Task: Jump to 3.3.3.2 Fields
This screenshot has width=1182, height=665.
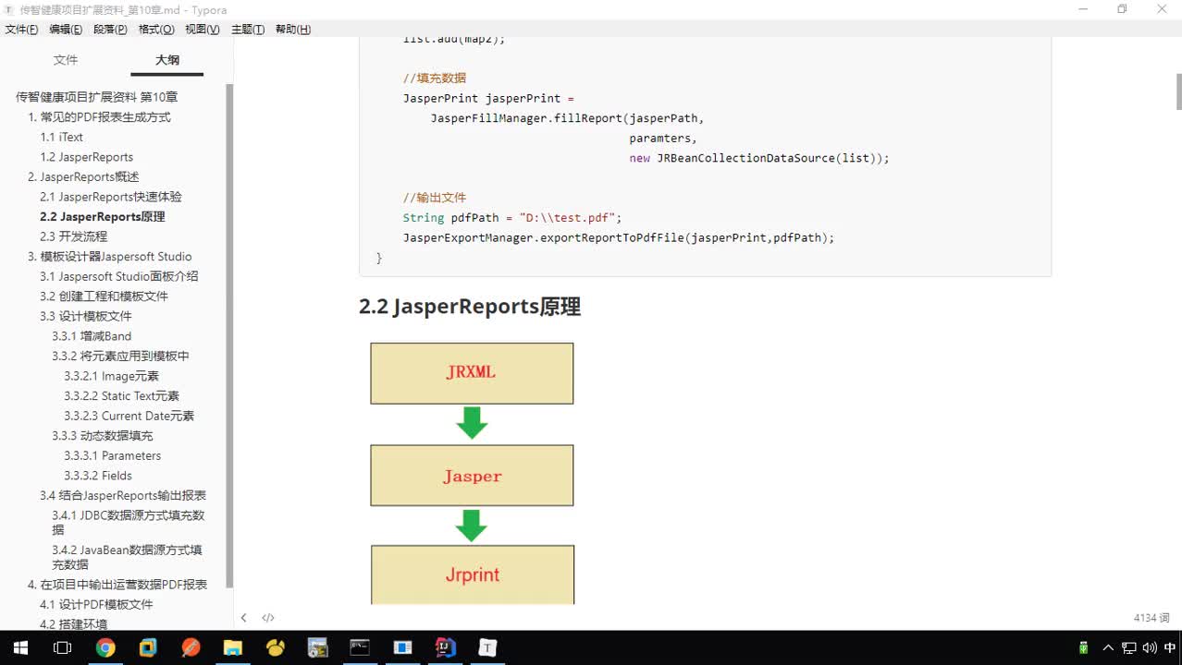Action: pos(98,476)
